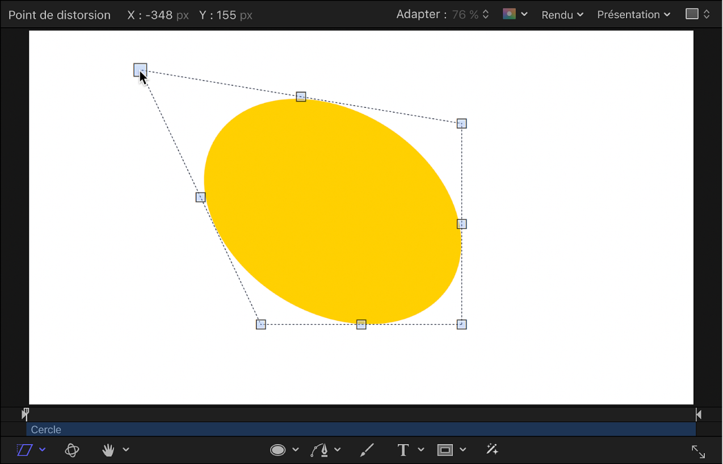Select the Bezier pen tool

320,450
